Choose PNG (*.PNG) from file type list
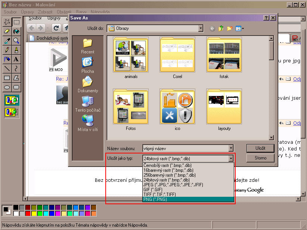Screen dimensions: 307x230 tap(188, 199)
